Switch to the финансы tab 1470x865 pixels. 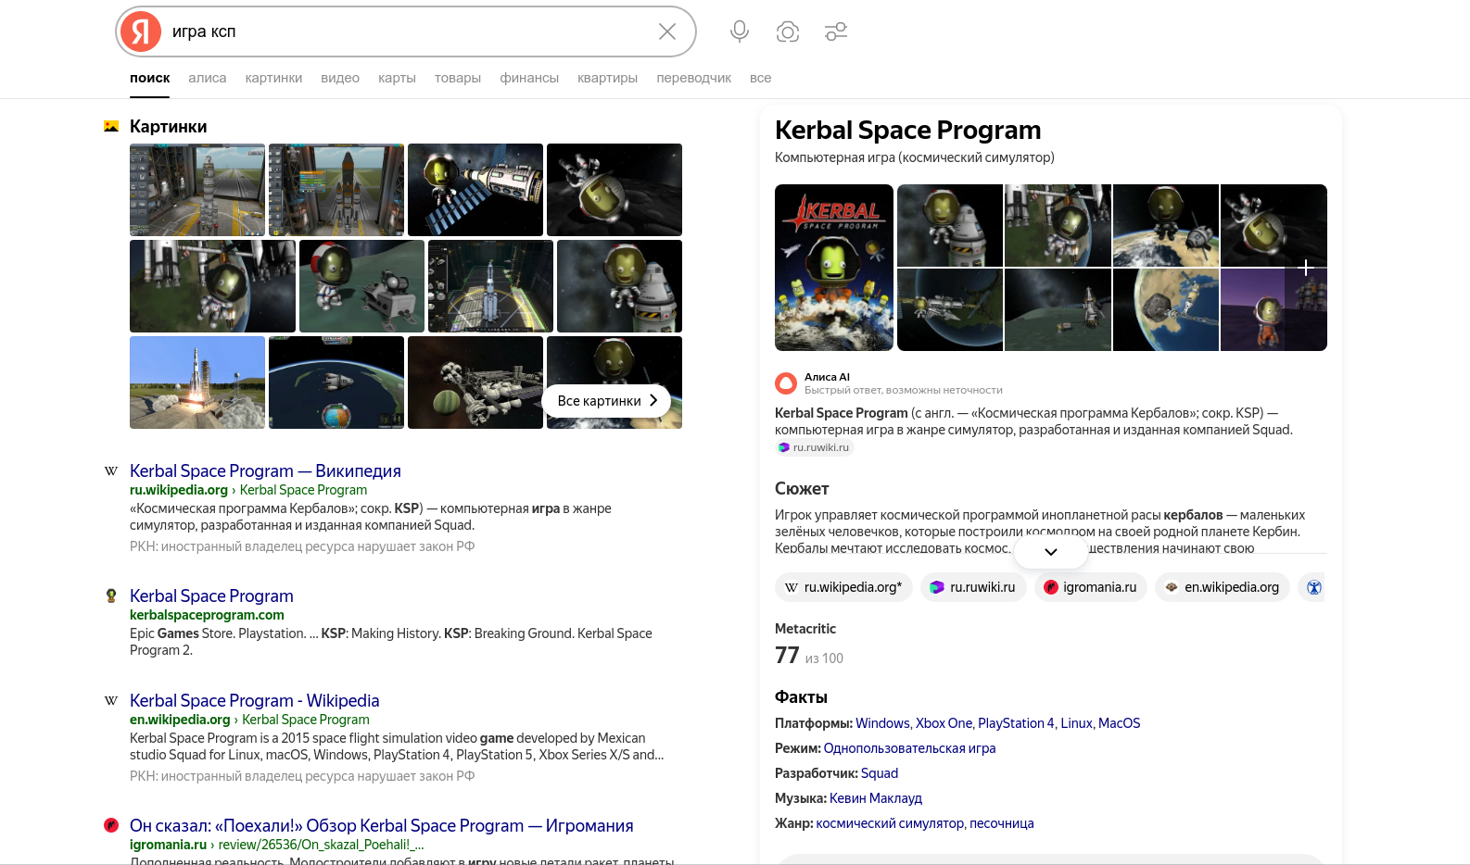click(x=529, y=78)
